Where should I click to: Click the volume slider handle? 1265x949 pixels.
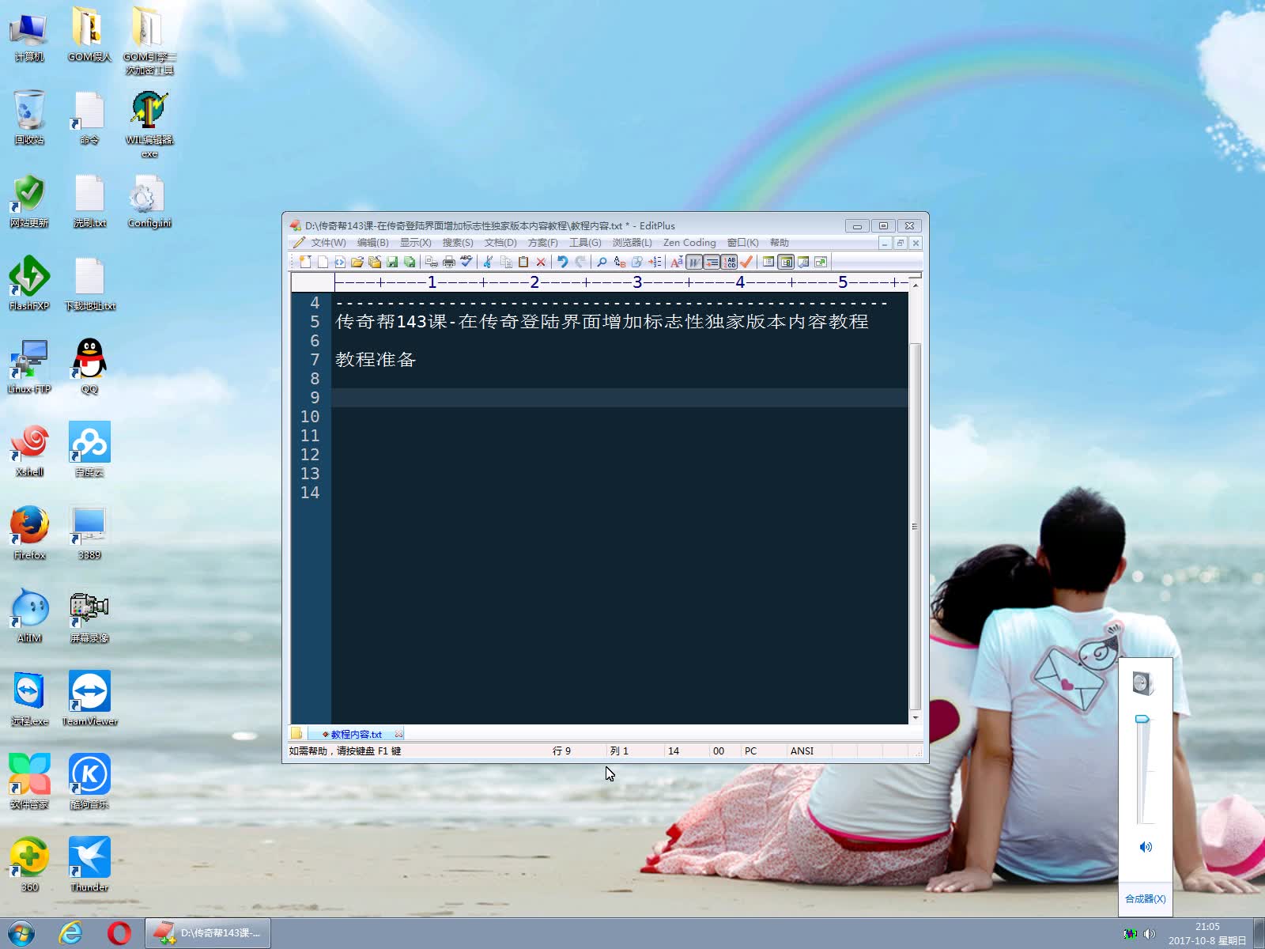[1142, 719]
